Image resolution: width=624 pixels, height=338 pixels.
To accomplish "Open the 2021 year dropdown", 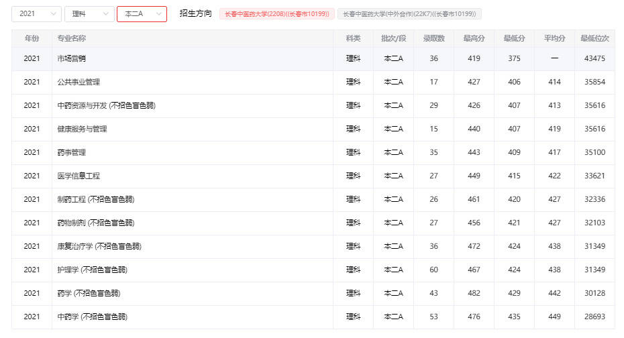I will tap(36, 14).
